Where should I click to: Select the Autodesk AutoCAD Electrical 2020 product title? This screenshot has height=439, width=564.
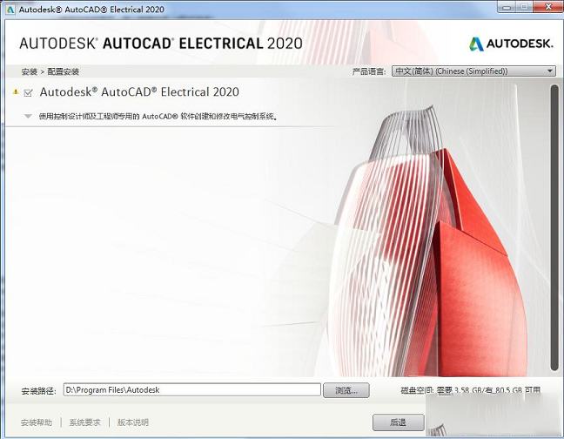pyautogui.click(x=139, y=92)
